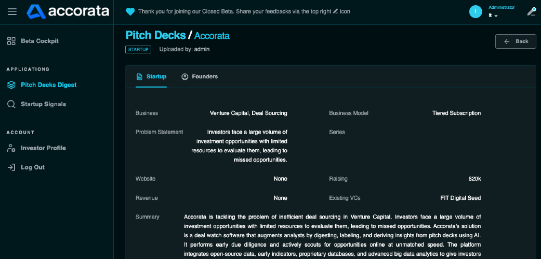Open Investor Profile page
541x259 pixels.
(x=43, y=148)
